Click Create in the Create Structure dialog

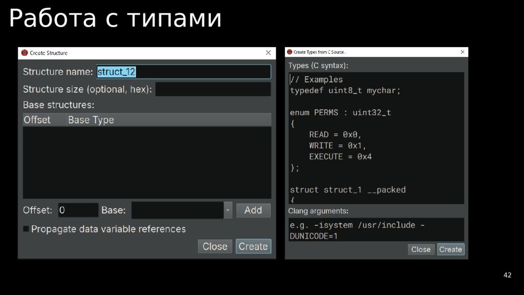pos(253,246)
